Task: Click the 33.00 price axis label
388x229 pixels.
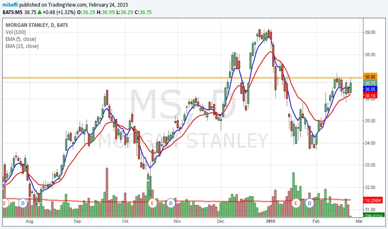Action: [x=370, y=165]
